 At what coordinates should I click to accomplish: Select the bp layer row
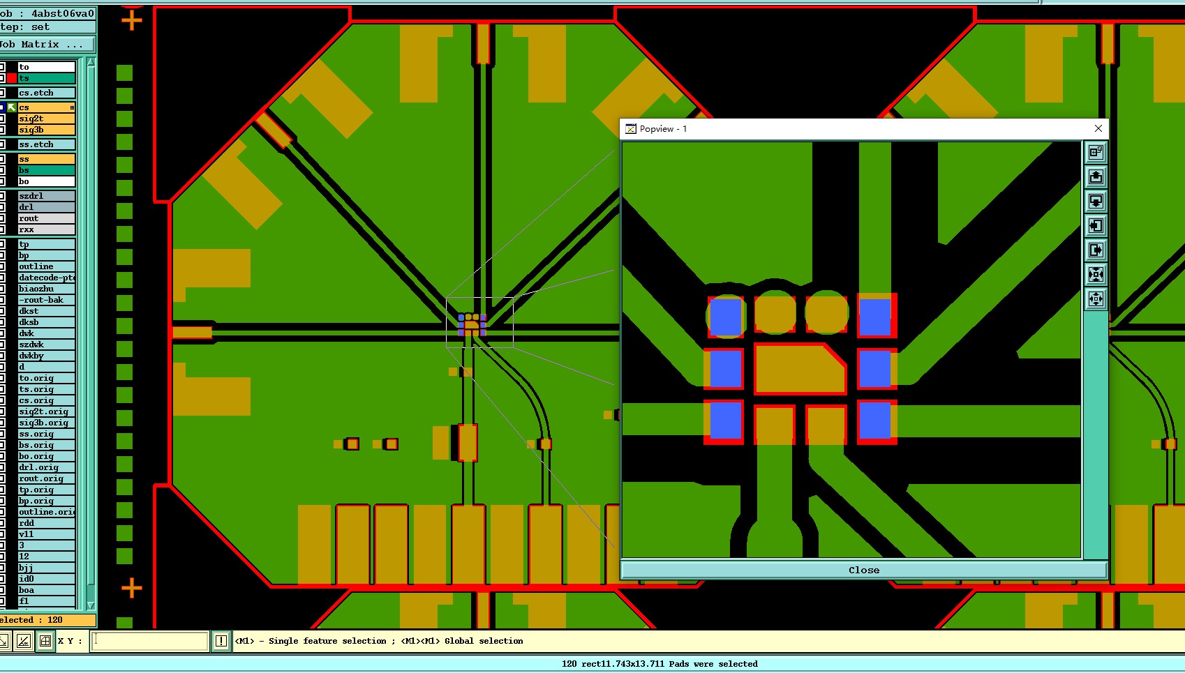tap(46, 255)
